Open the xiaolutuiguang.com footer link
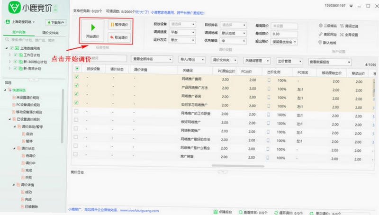Image resolution: width=379 pixels, height=215 pixels. point(139,211)
